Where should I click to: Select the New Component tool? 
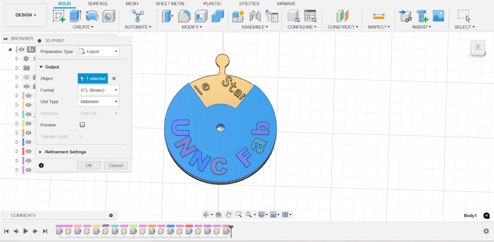239,16
